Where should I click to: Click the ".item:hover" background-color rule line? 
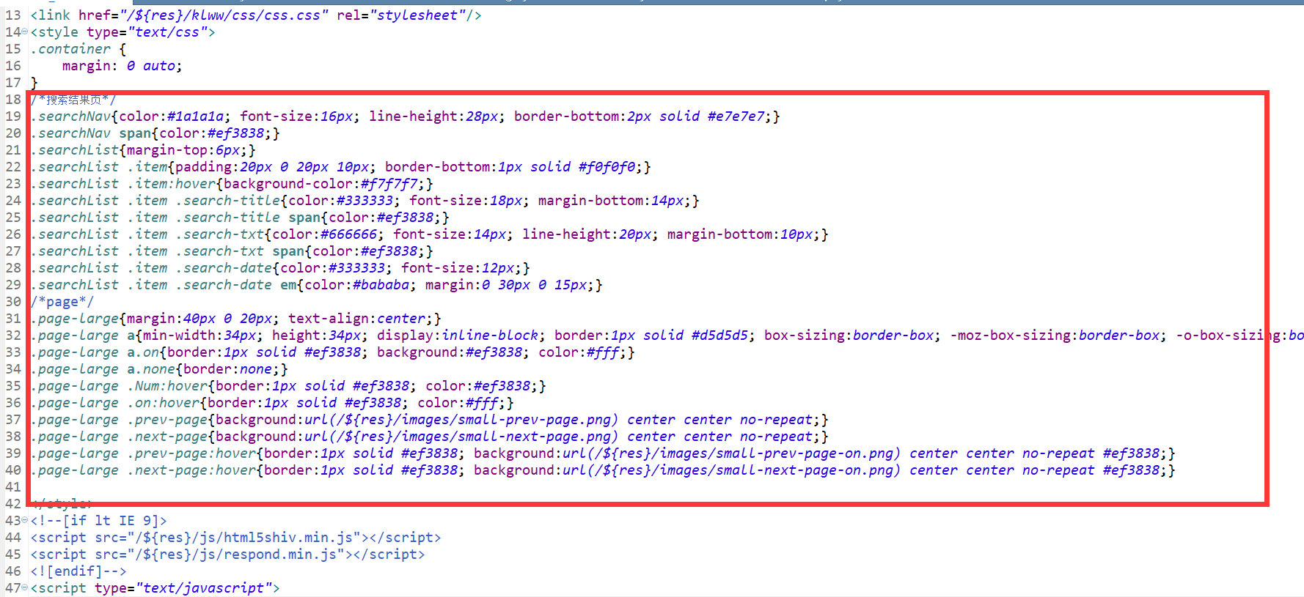(232, 184)
